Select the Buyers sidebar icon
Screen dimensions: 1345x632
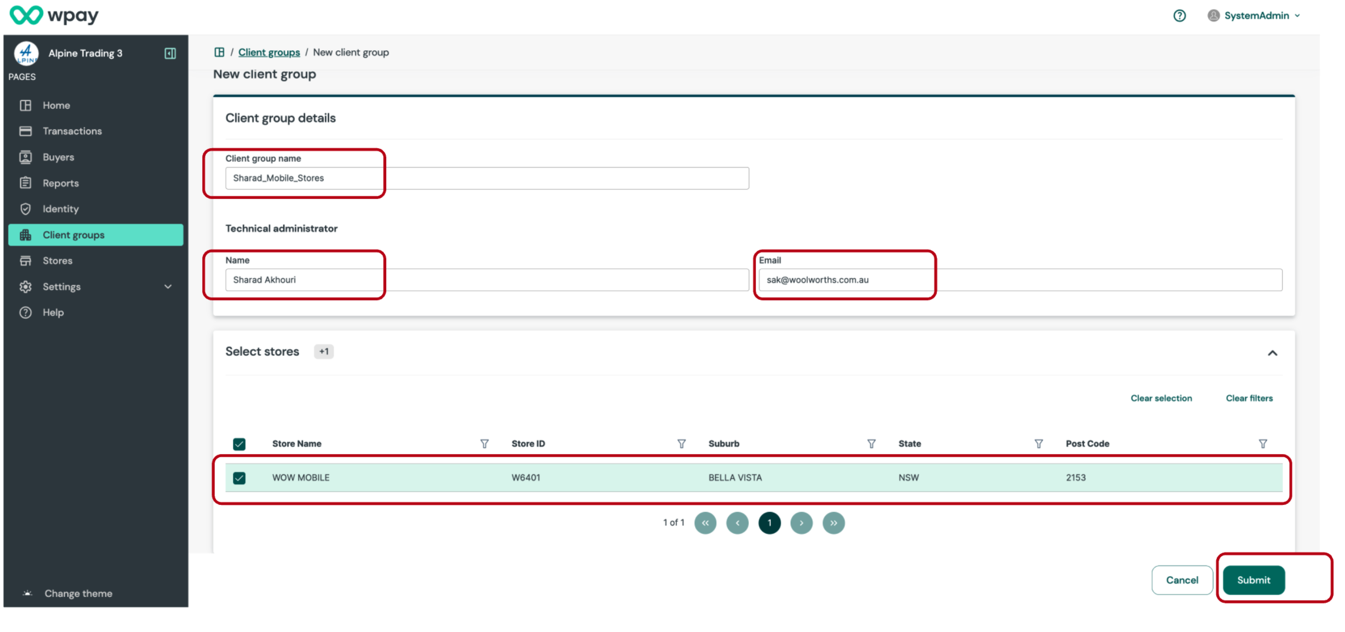click(26, 156)
